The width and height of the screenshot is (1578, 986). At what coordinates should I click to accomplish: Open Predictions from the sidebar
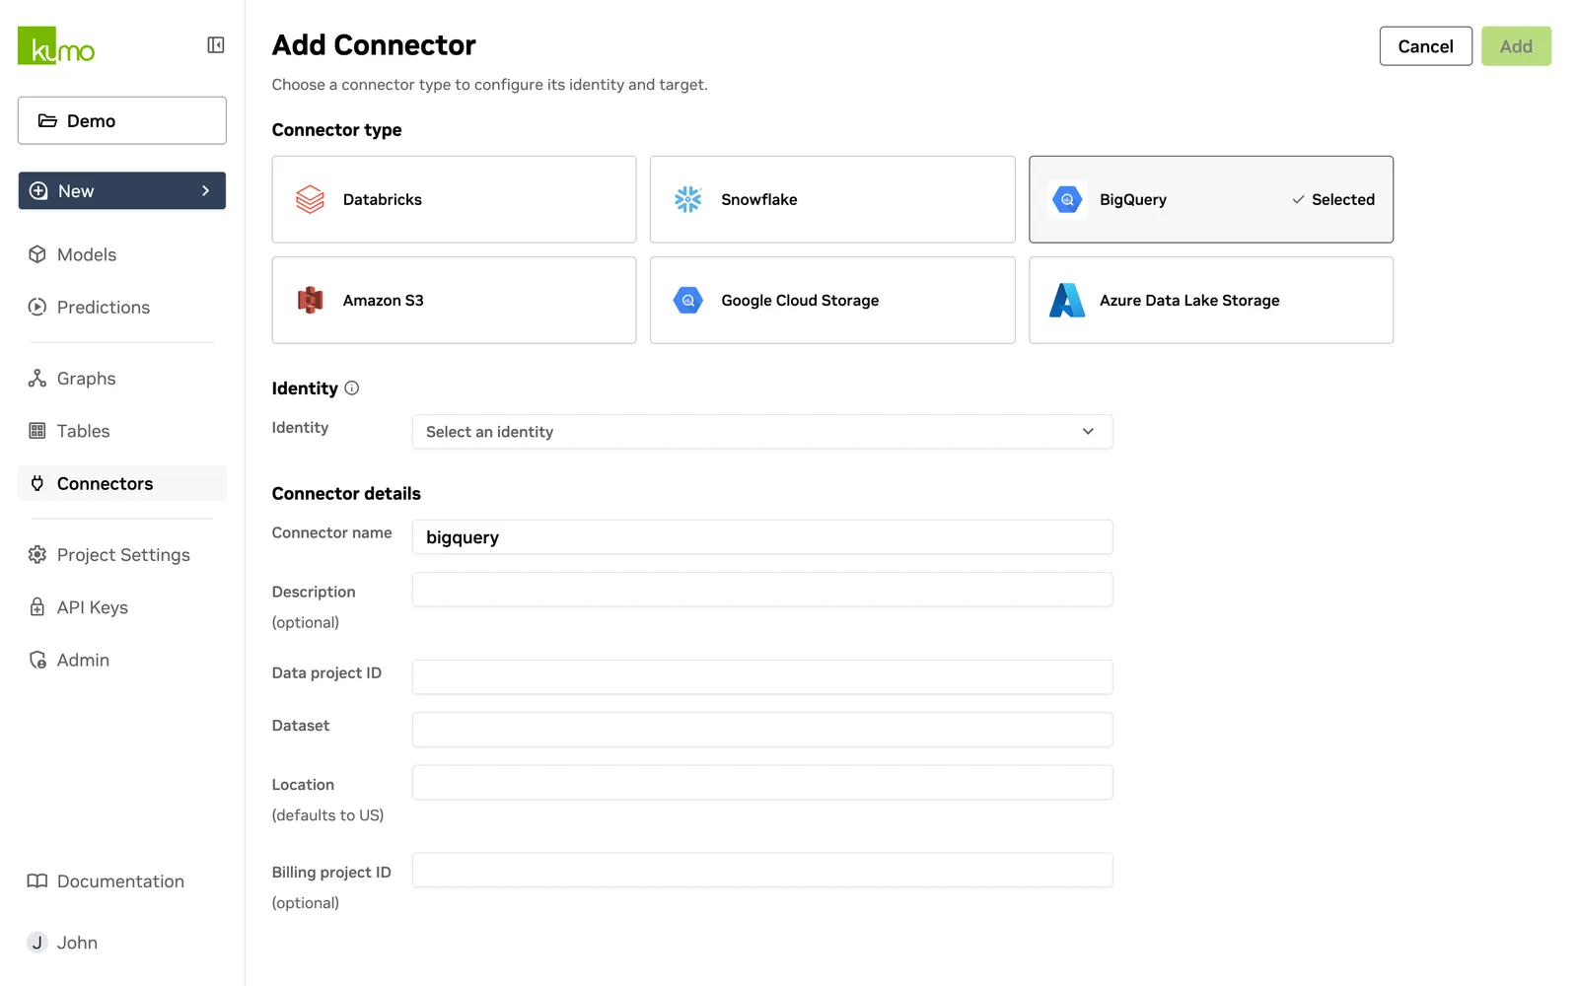[x=122, y=307]
